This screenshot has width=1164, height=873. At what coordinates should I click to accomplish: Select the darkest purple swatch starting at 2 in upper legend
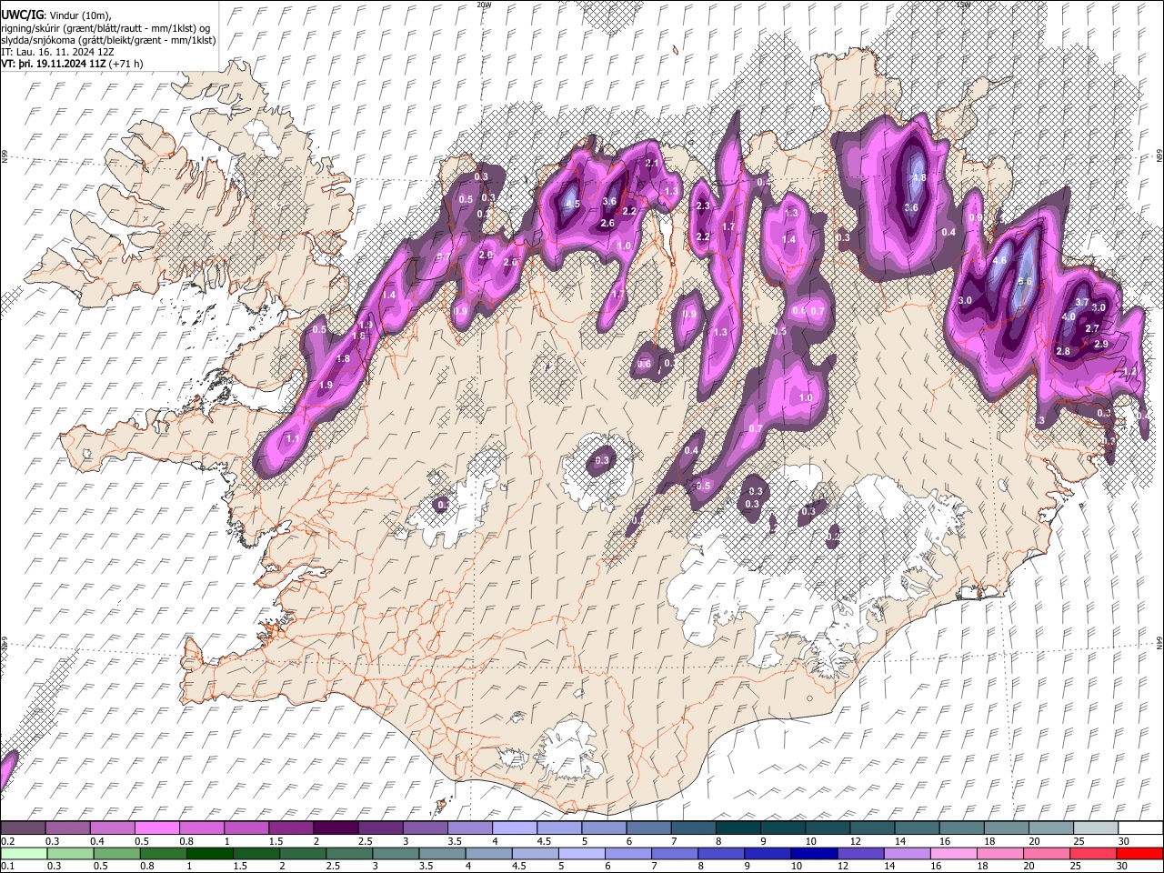click(x=336, y=828)
